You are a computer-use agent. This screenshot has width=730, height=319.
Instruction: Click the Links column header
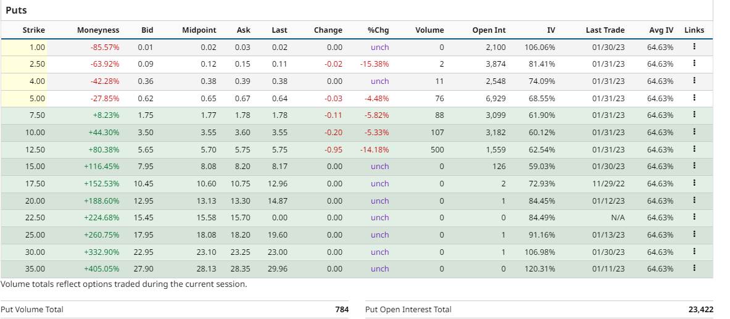pos(694,30)
